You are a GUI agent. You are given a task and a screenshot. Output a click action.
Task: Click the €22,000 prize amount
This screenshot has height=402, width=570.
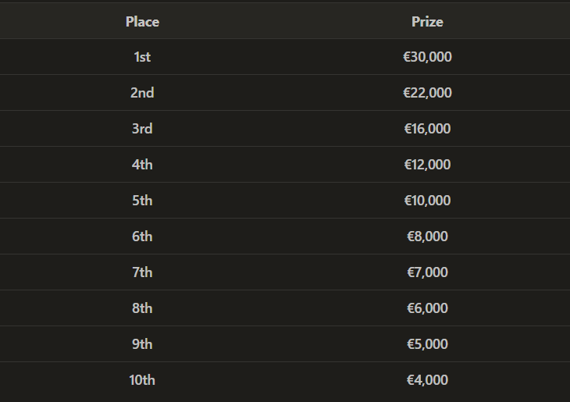(x=427, y=93)
